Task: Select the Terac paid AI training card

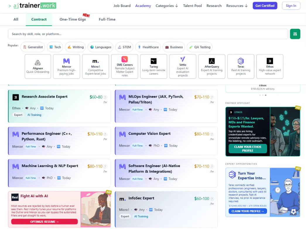Action: 241,66
